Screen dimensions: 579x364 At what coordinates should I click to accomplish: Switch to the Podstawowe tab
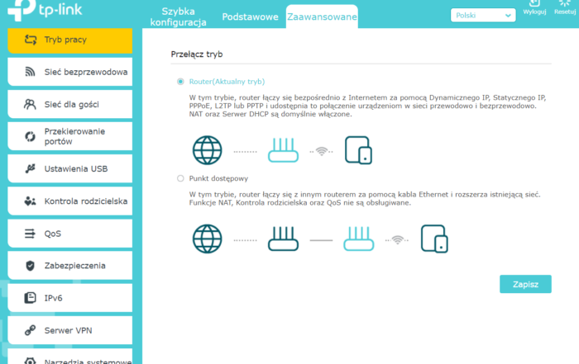coord(249,17)
